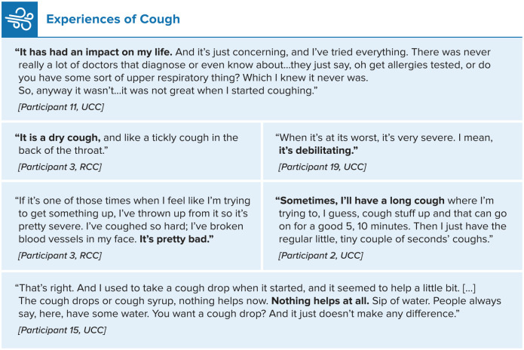The image size is (524, 350).
Task: Select the 'It is a dry cough,' bold phrase
Action: tap(58, 138)
